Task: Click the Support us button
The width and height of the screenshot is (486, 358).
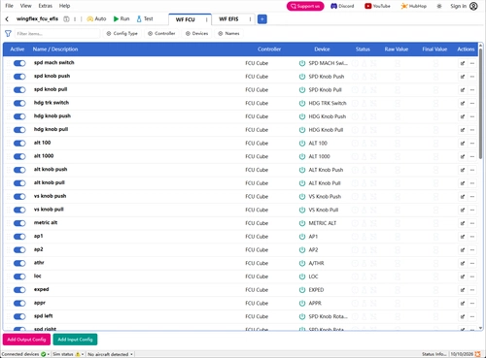Action: (x=305, y=6)
